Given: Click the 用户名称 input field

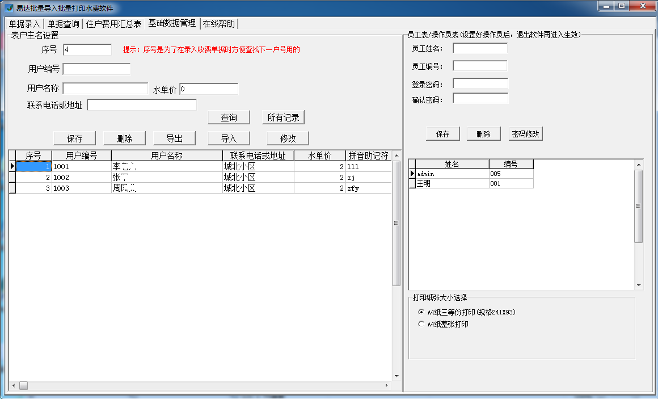Looking at the screenshot, I should 106,88.
